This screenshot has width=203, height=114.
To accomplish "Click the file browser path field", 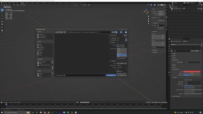I will (x=82, y=32).
